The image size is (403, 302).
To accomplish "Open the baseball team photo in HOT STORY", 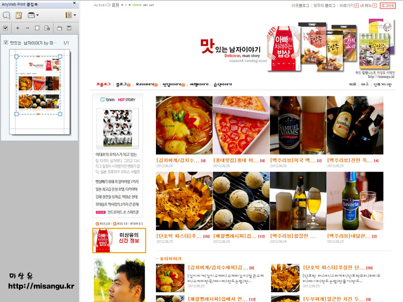I will 117,128.
